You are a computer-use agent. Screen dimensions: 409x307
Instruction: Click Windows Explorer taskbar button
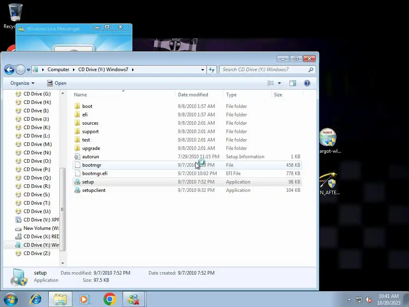(60, 299)
